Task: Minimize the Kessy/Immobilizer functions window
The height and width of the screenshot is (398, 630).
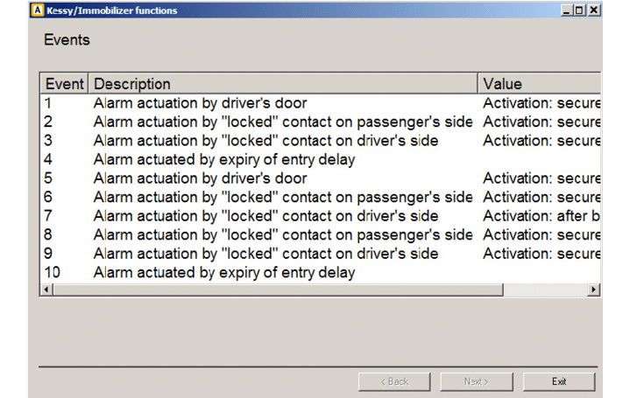Action: click(x=567, y=10)
